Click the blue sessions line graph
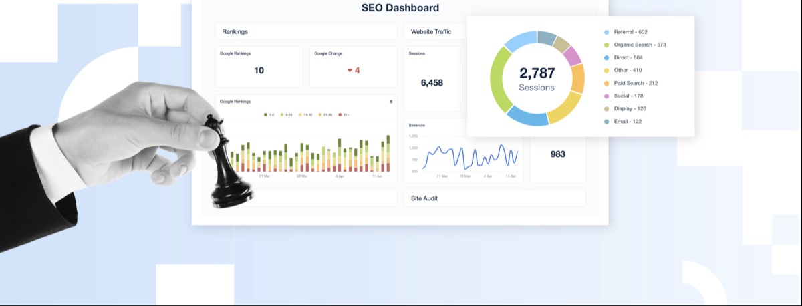The image size is (802, 306). 471,156
